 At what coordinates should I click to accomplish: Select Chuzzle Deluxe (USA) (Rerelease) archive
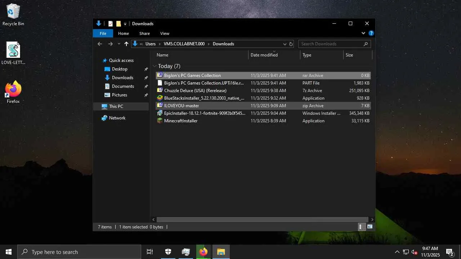pyautogui.click(x=263, y=91)
